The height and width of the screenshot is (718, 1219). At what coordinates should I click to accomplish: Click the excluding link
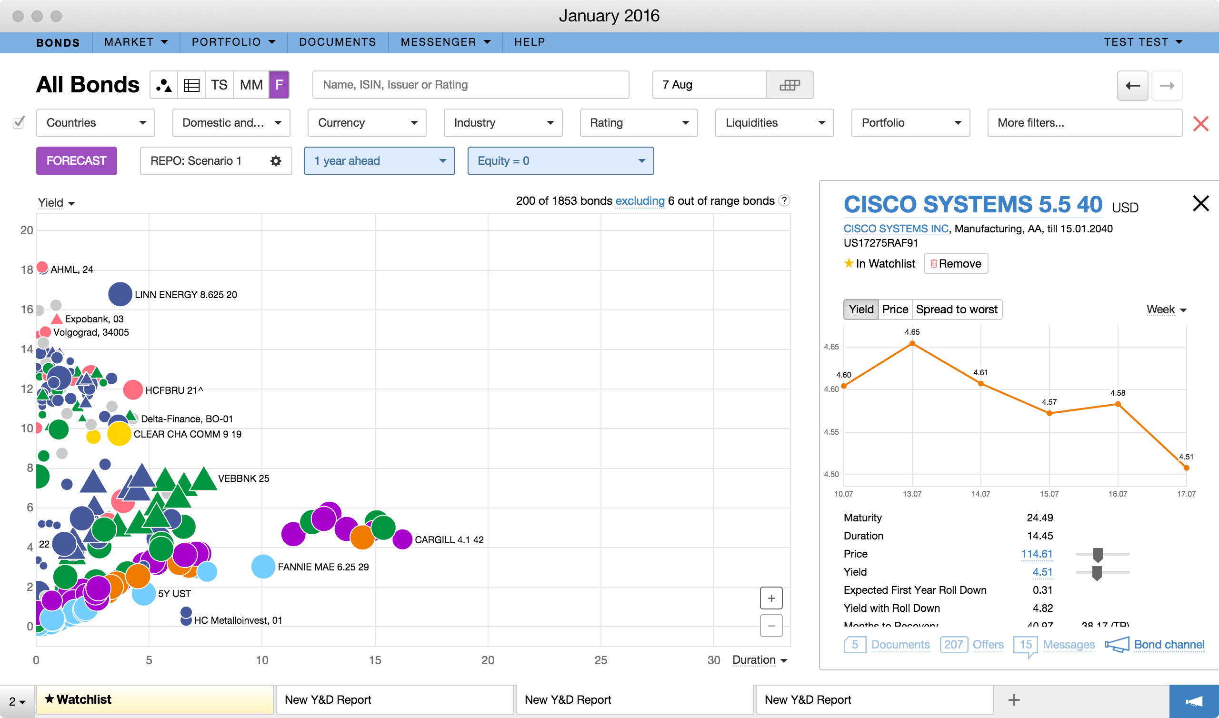pos(639,201)
